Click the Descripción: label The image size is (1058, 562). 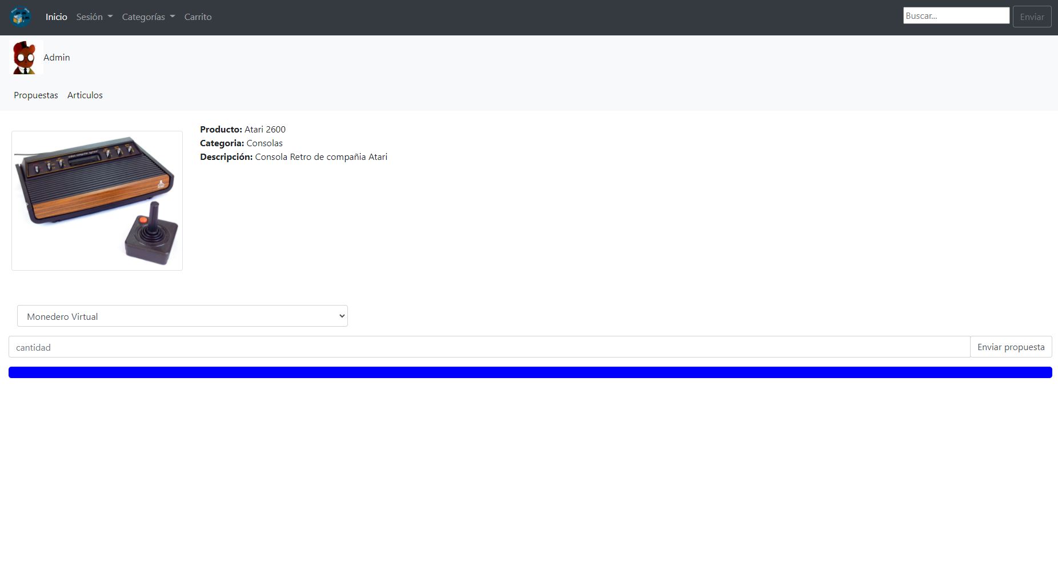coord(226,157)
